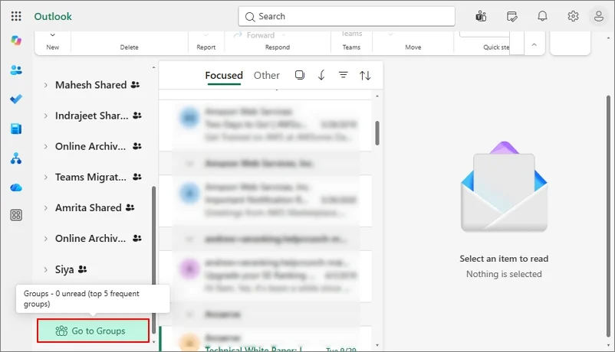The width and height of the screenshot is (615, 352).
Task: Expand Teams Migration folder
Action: (x=45, y=177)
